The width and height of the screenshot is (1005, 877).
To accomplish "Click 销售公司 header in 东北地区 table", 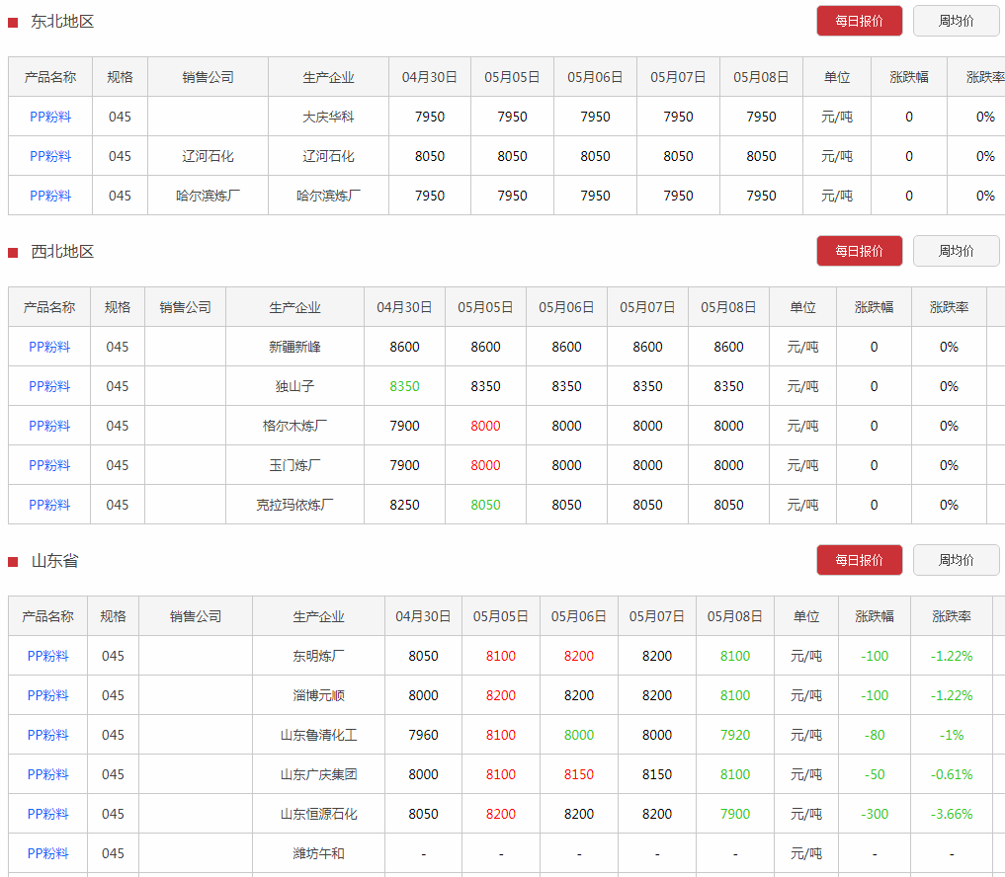I will click(x=208, y=77).
